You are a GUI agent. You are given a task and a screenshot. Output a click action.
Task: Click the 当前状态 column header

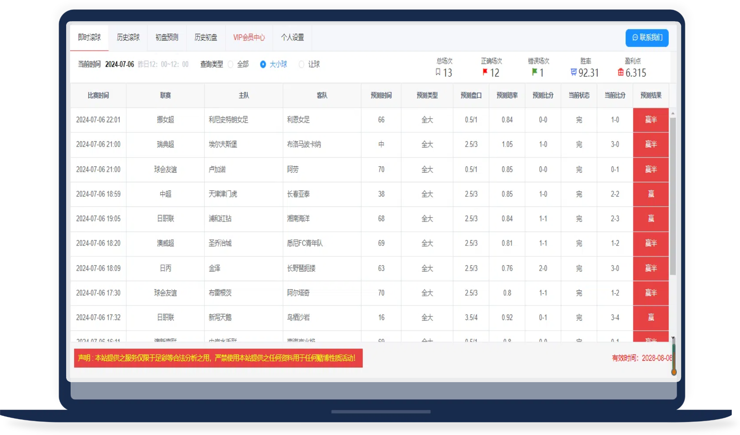pyautogui.click(x=579, y=95)
